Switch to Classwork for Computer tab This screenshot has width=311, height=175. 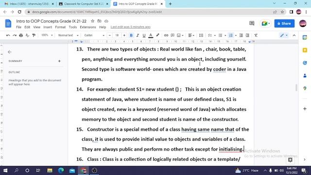pyautogui.click(x=84, y=4)
